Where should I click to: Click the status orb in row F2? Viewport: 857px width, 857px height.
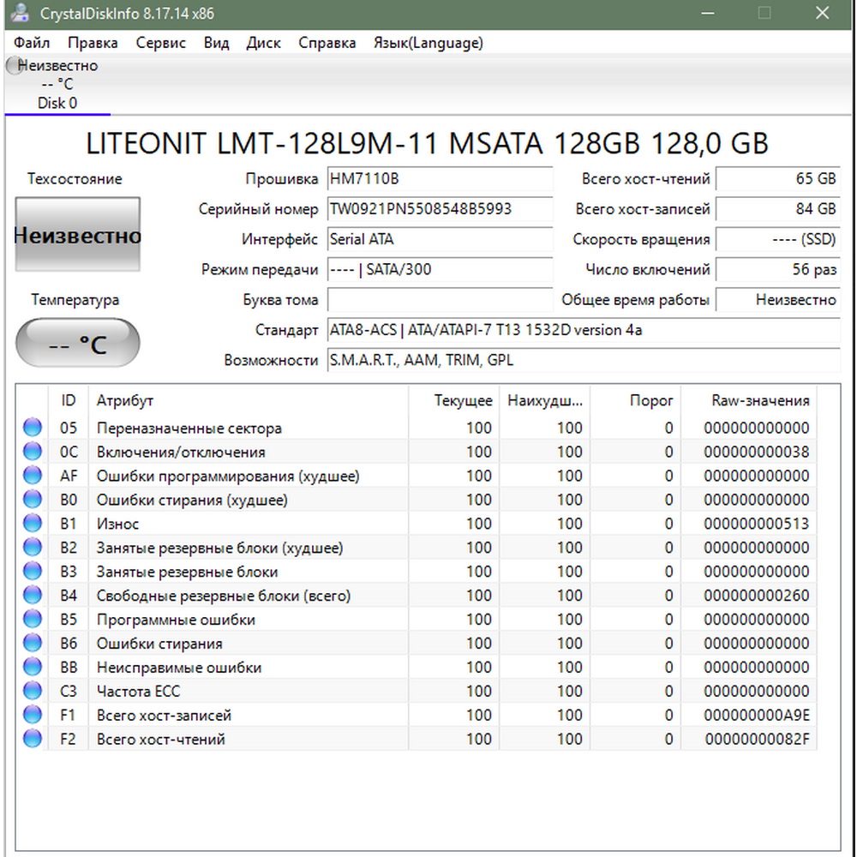[x=33, y=739]
